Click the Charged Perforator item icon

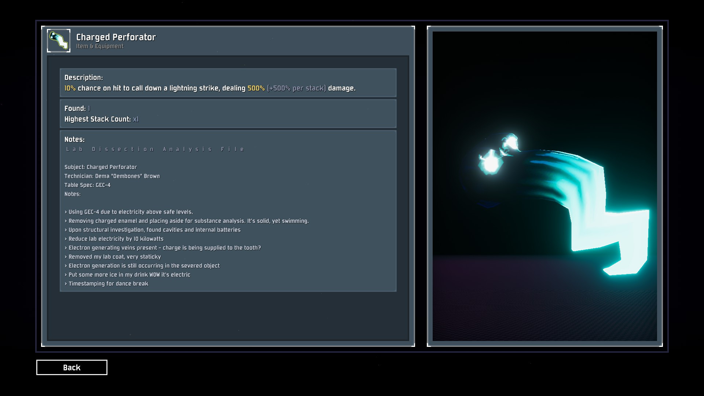tap(59, 41)
